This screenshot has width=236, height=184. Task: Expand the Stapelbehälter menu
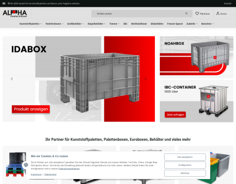[96, 24]
